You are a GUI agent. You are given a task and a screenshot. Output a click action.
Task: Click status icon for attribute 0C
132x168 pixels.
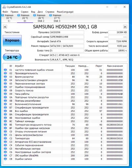coord(5,104)
